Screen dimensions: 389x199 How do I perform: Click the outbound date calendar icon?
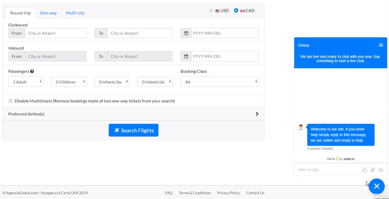click(186, 33)
